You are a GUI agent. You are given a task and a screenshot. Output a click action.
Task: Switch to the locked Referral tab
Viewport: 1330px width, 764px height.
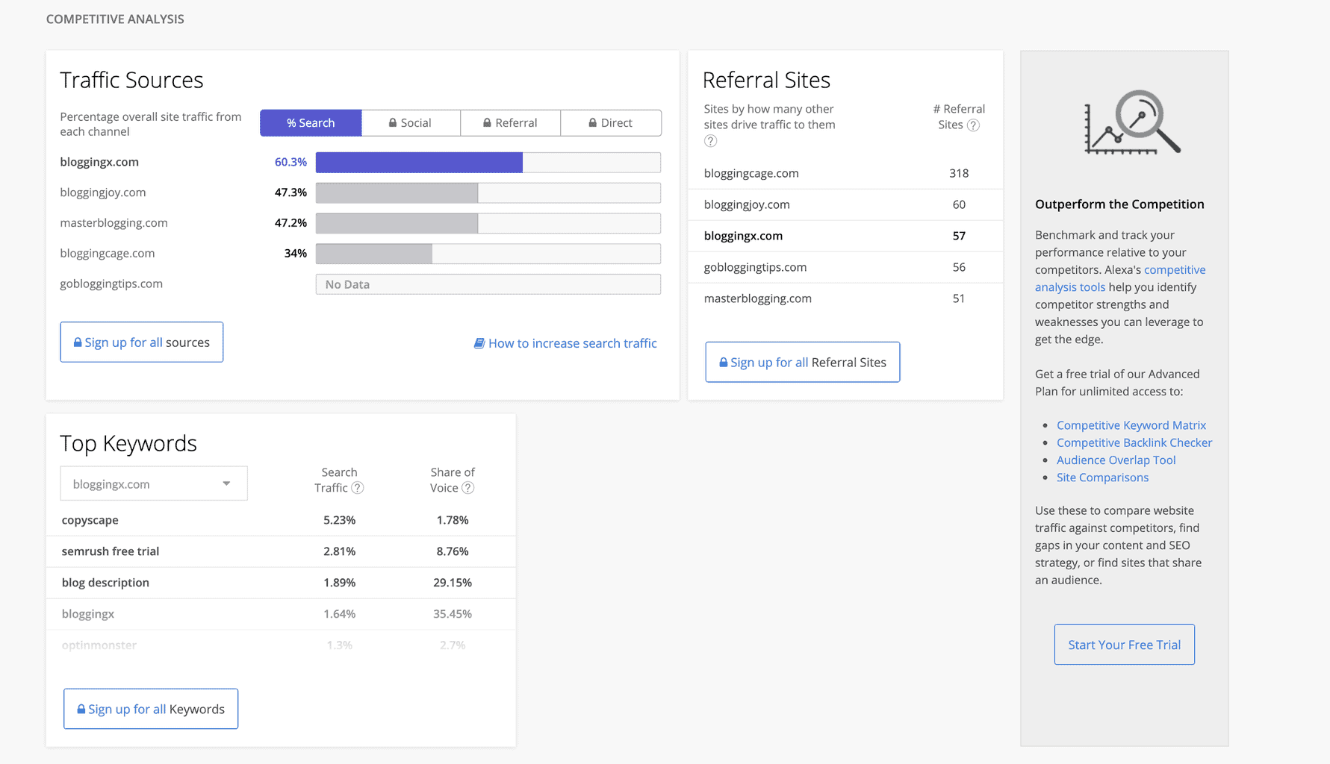pos(511,123)
